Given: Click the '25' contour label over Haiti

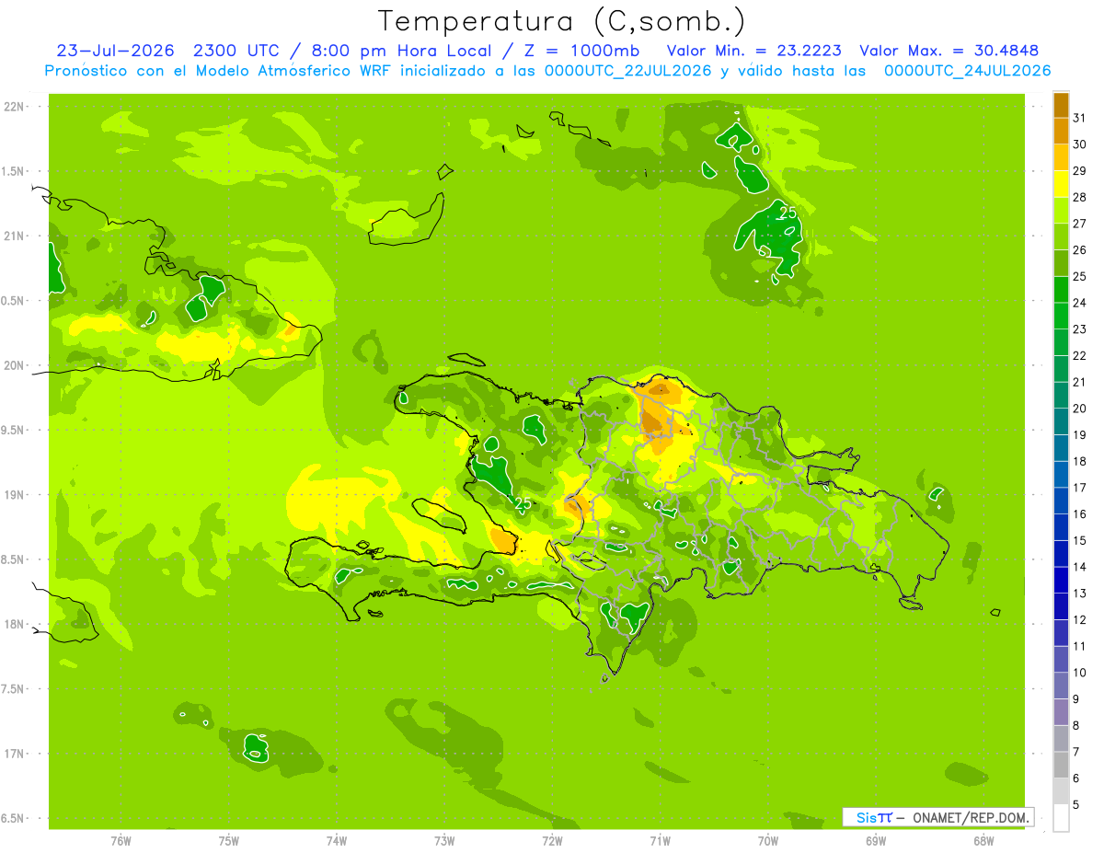Looking at the screenshot, I should pyautogui.click(x=523, y=503).
